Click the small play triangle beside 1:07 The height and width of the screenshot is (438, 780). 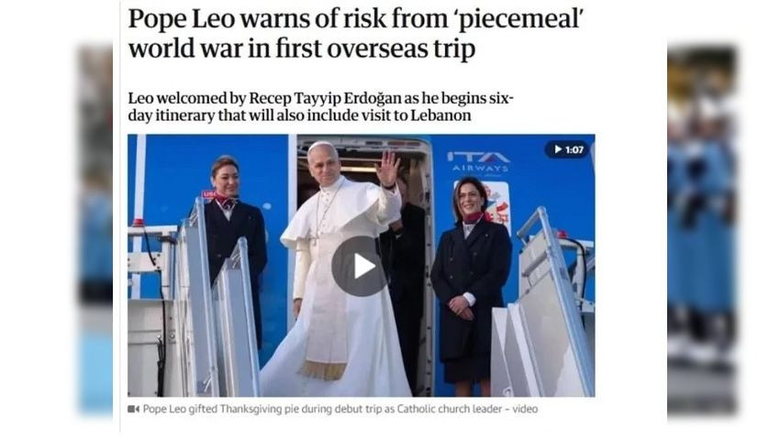coord(558,149)
